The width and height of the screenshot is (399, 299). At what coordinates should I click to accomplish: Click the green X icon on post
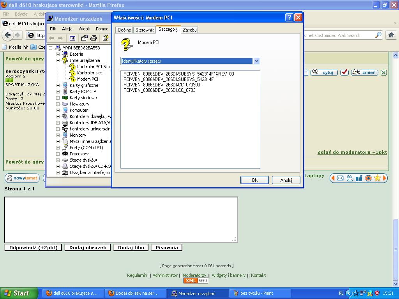pos(384,73)
